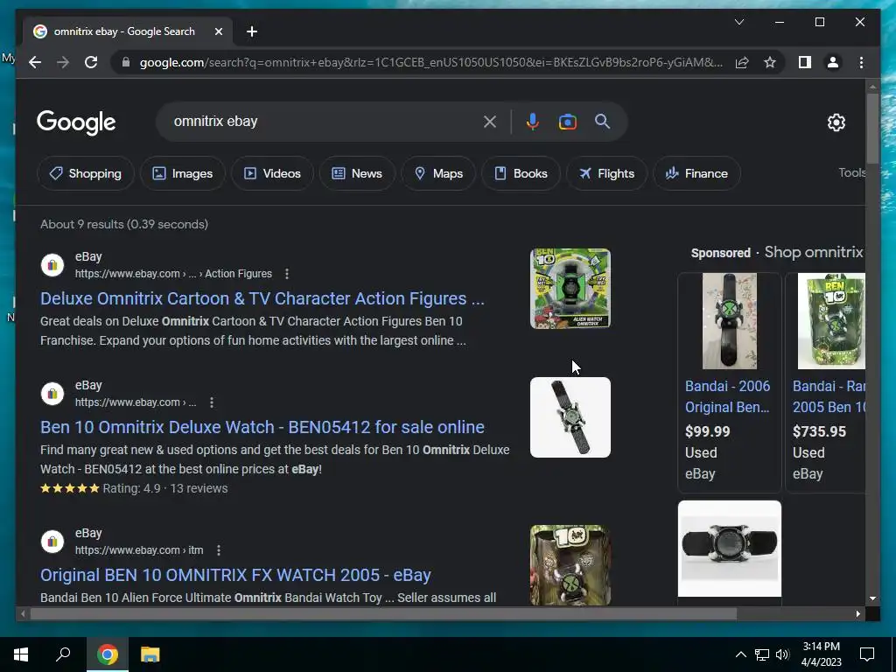This screenshot has width=896, height=672.
Task: Switch to News results
Action: coord(357,173)
